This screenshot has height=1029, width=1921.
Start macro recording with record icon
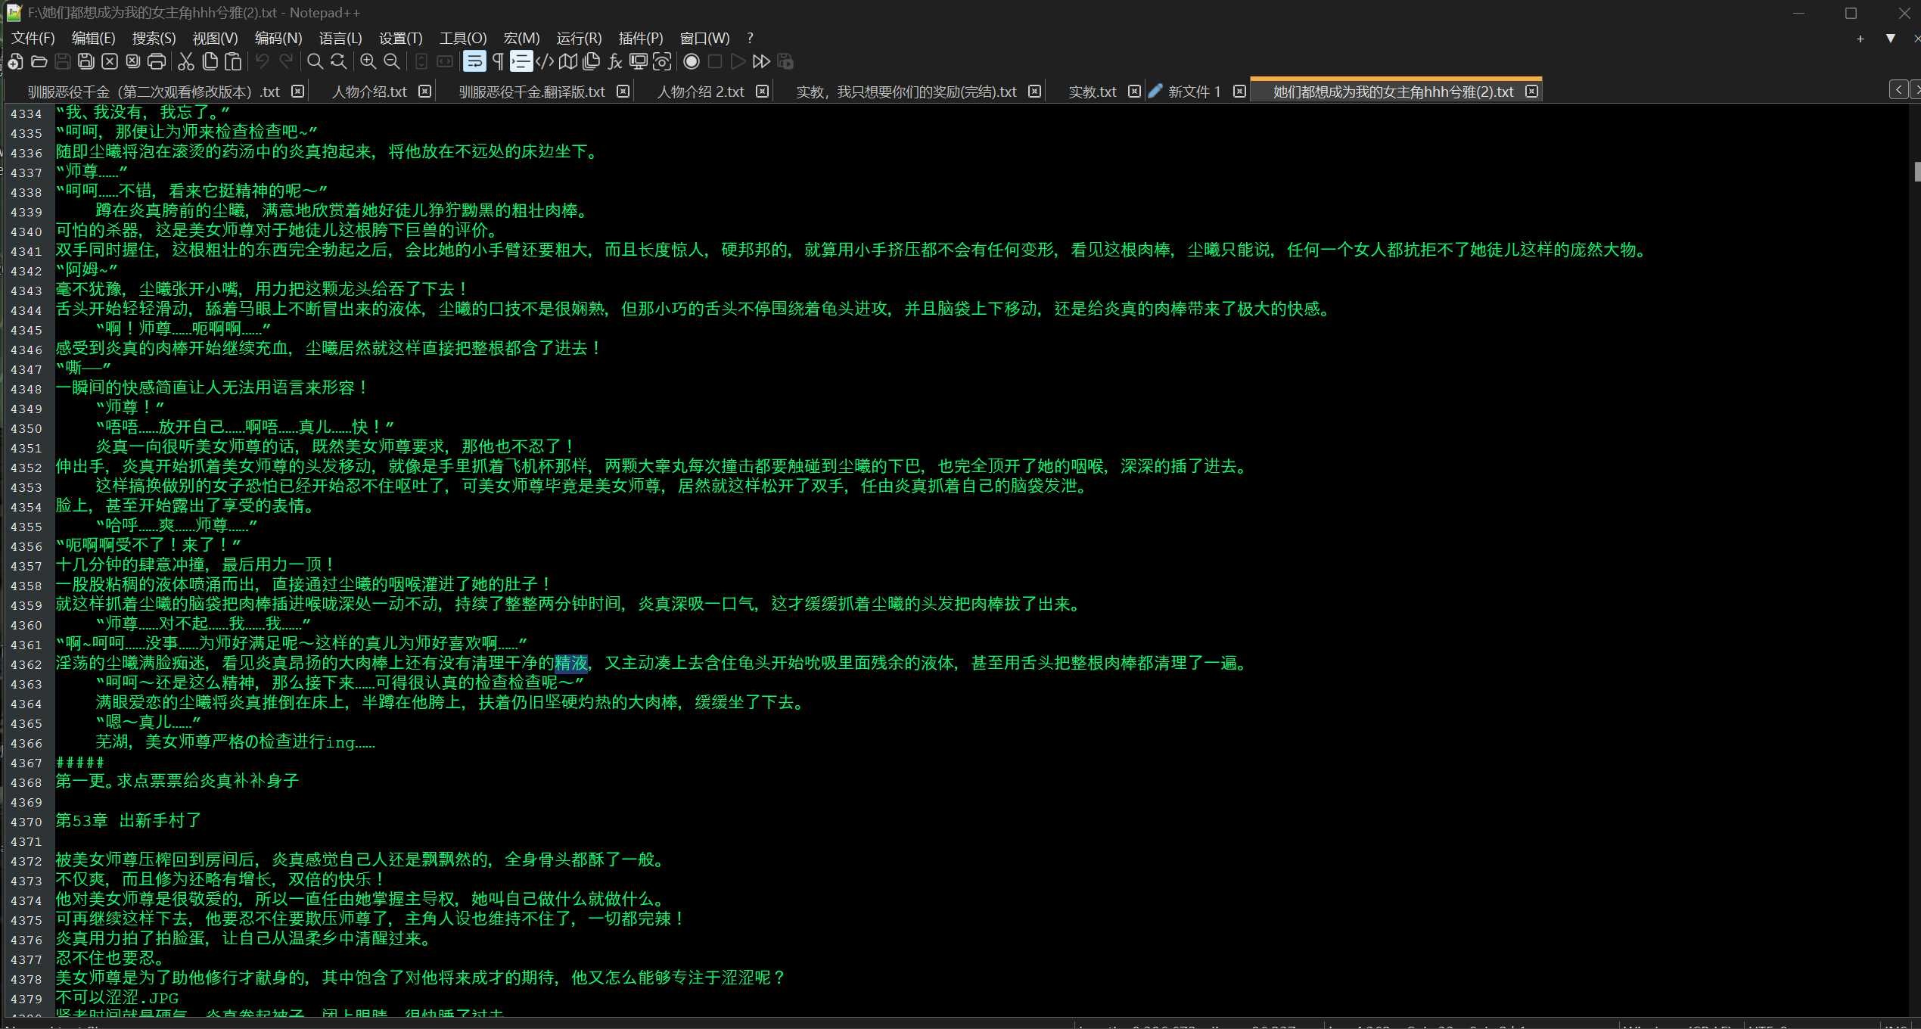(691, 61)
